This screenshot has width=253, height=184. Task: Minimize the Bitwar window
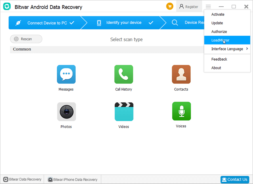[221, 7]
